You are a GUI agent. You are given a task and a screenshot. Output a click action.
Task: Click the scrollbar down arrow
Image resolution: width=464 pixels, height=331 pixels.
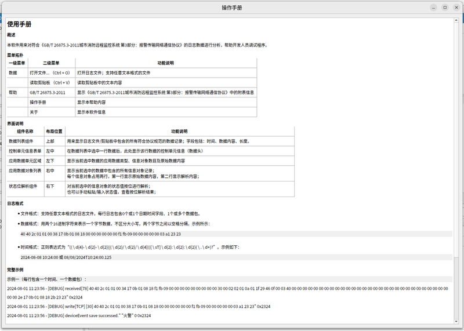pos(456,322)
